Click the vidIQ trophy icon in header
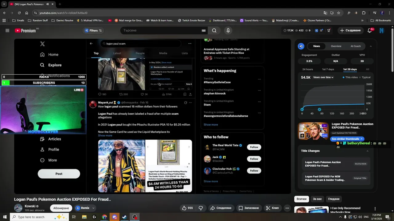This screenshot has width=394, height=221. (x=329, y=30)
